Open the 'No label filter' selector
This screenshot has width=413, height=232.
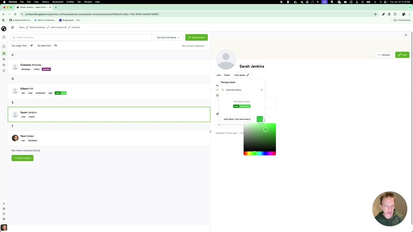pos(44,45)
